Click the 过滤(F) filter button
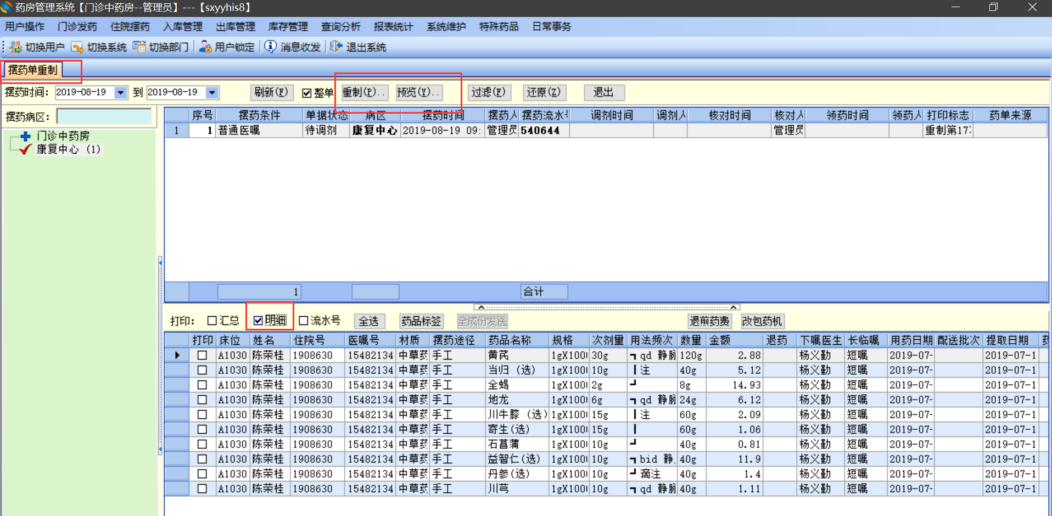 pos(489,92)
